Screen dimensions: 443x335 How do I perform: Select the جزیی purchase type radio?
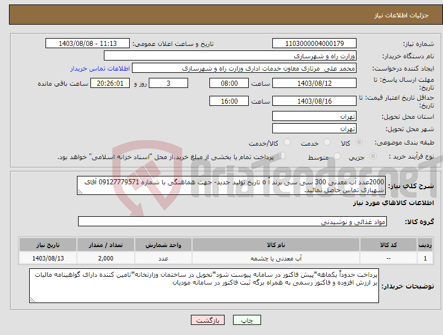(373, 156)
